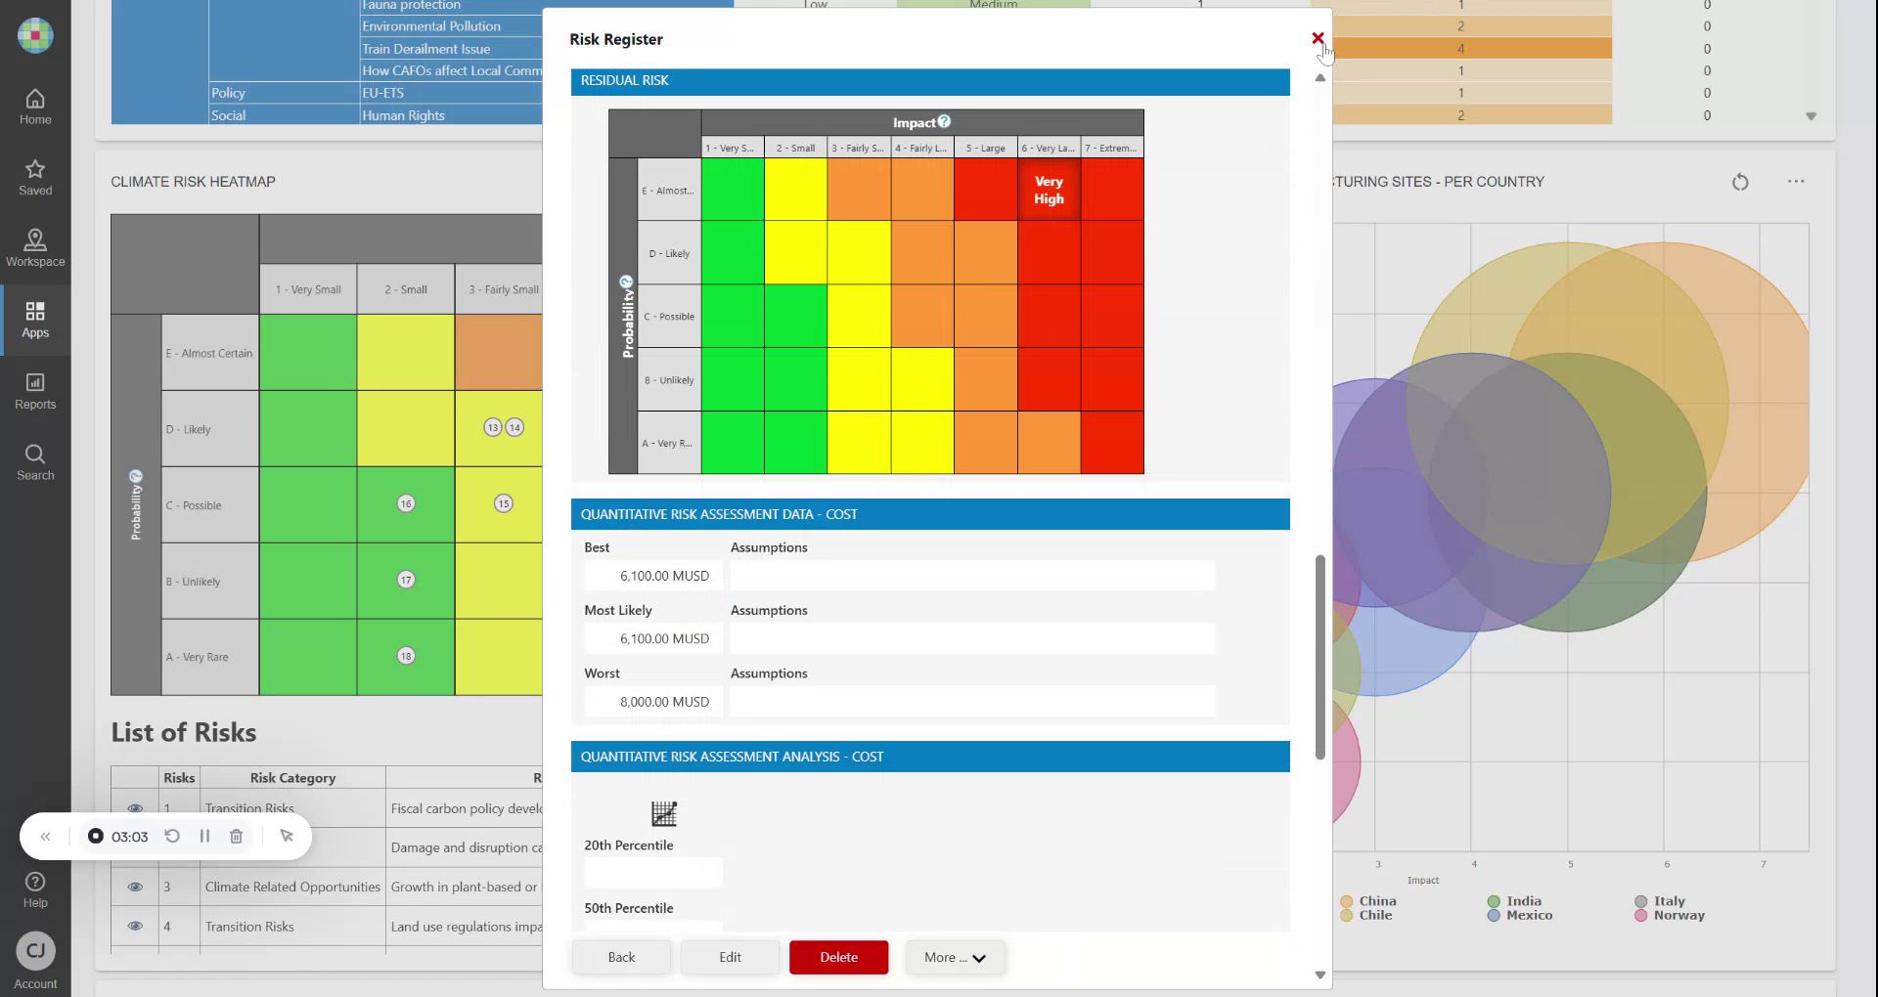Expand the More options dropdown

955,957
